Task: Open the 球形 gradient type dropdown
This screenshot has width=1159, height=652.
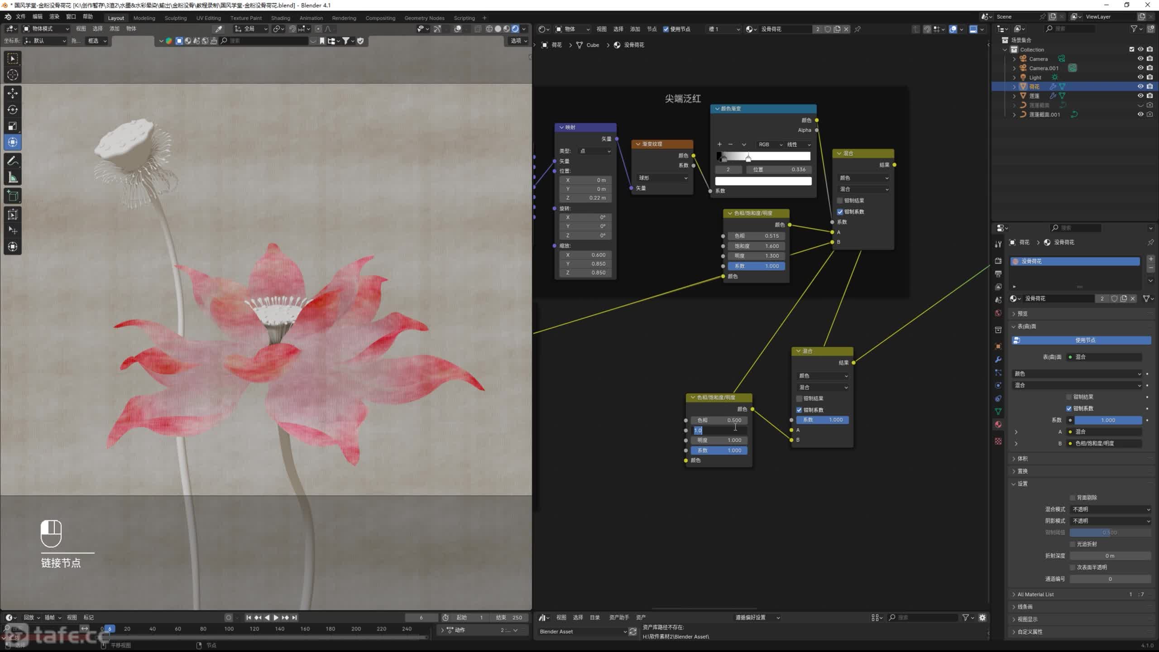Action: pos(662,178)
